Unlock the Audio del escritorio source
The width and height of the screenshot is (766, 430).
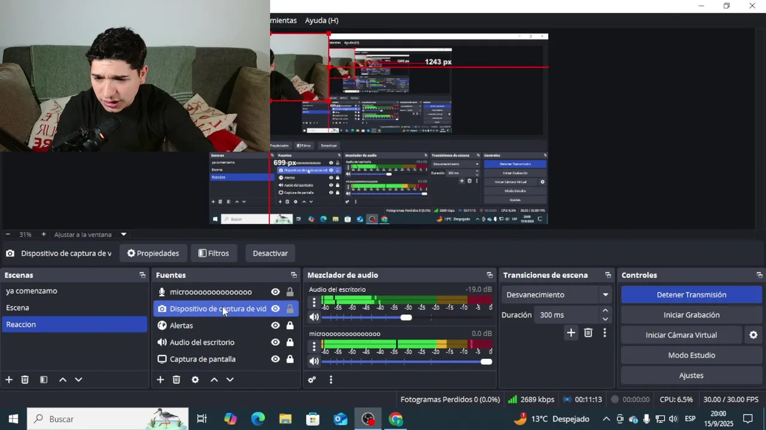tap(290, 342)
